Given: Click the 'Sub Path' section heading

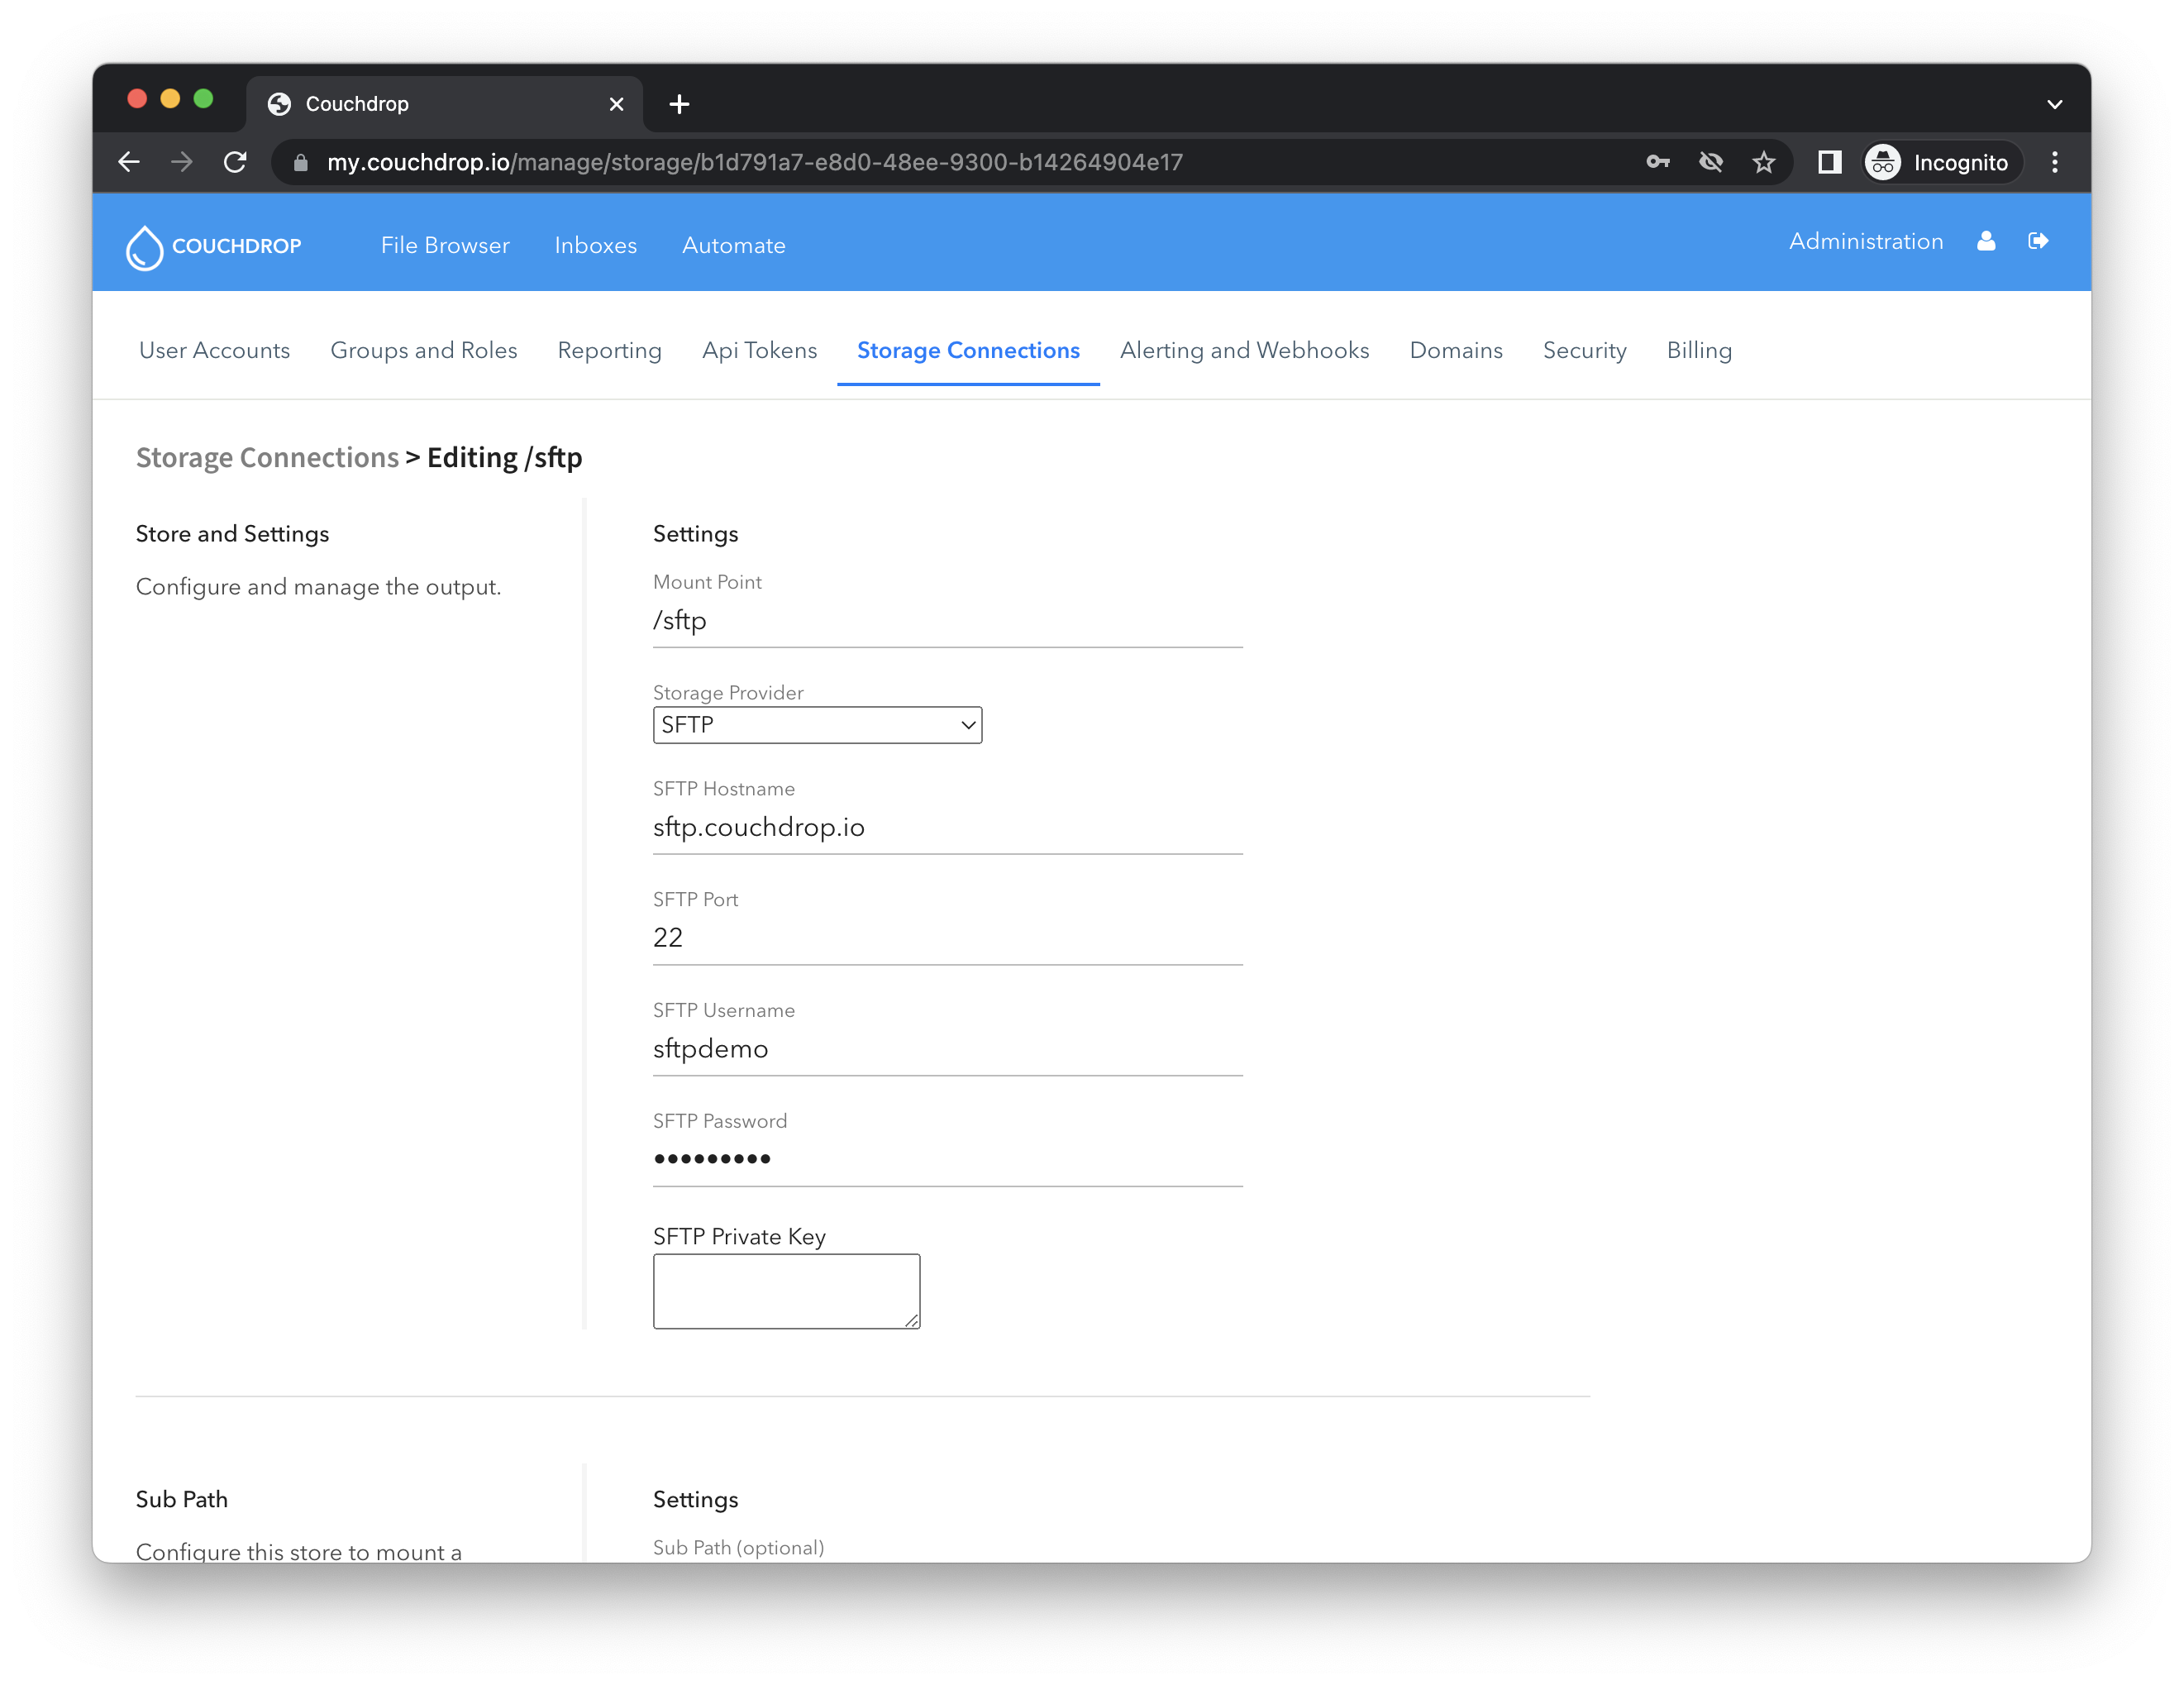Looking at the screenshot, I should click(182, 1499).
